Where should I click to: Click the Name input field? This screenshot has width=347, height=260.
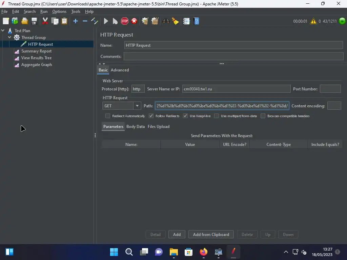tap(233, 45)
